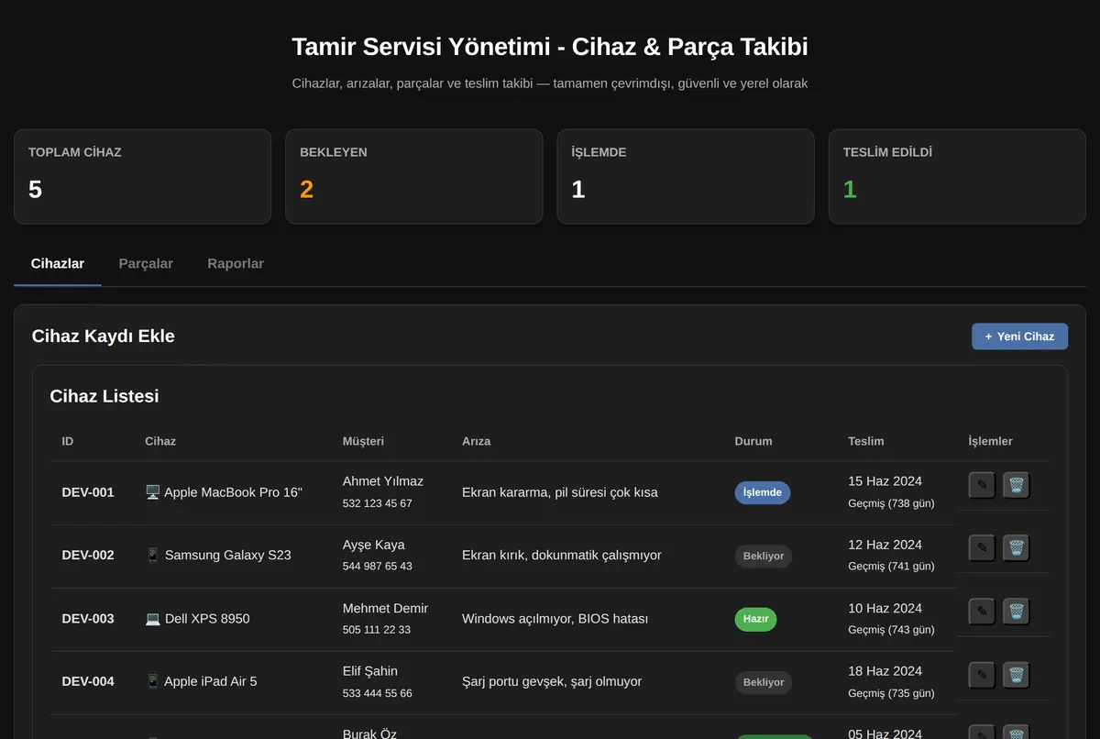Delete DEV-001 using trash icon

click(1016, 485)
